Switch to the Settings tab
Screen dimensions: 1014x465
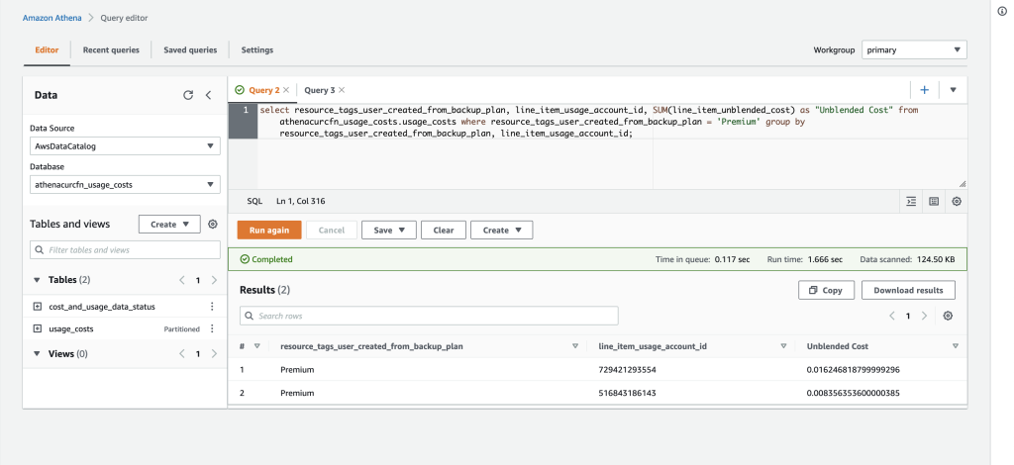coord(257,49)
